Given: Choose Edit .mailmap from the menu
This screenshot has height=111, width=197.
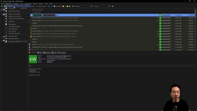Looking at the screenshot, I should point(18,31).
